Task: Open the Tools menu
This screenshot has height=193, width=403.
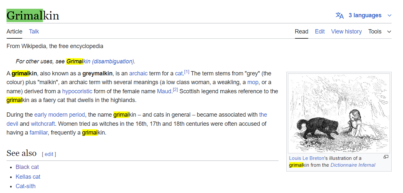Action: [x=379, y=32]
